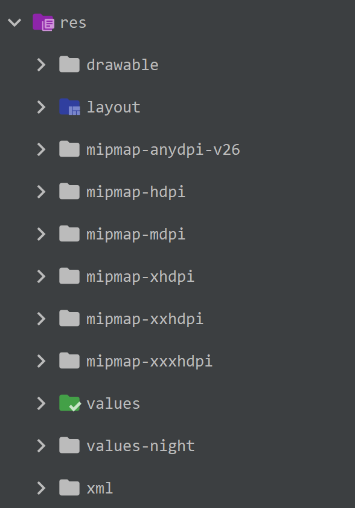Select the mipmap-mdpi tree item label

pos(136,235)
